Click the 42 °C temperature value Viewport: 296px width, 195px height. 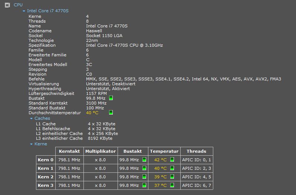coord(161,160)
